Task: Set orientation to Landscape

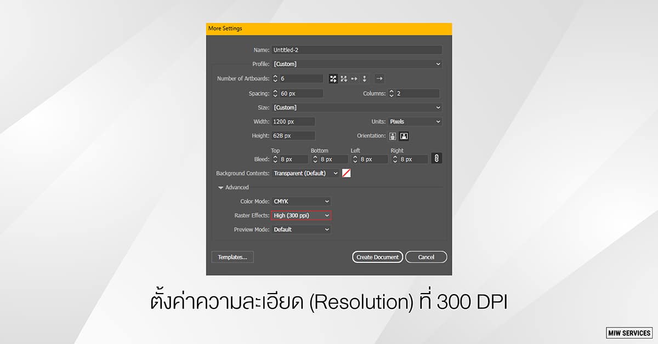Action: pos(404,136)
